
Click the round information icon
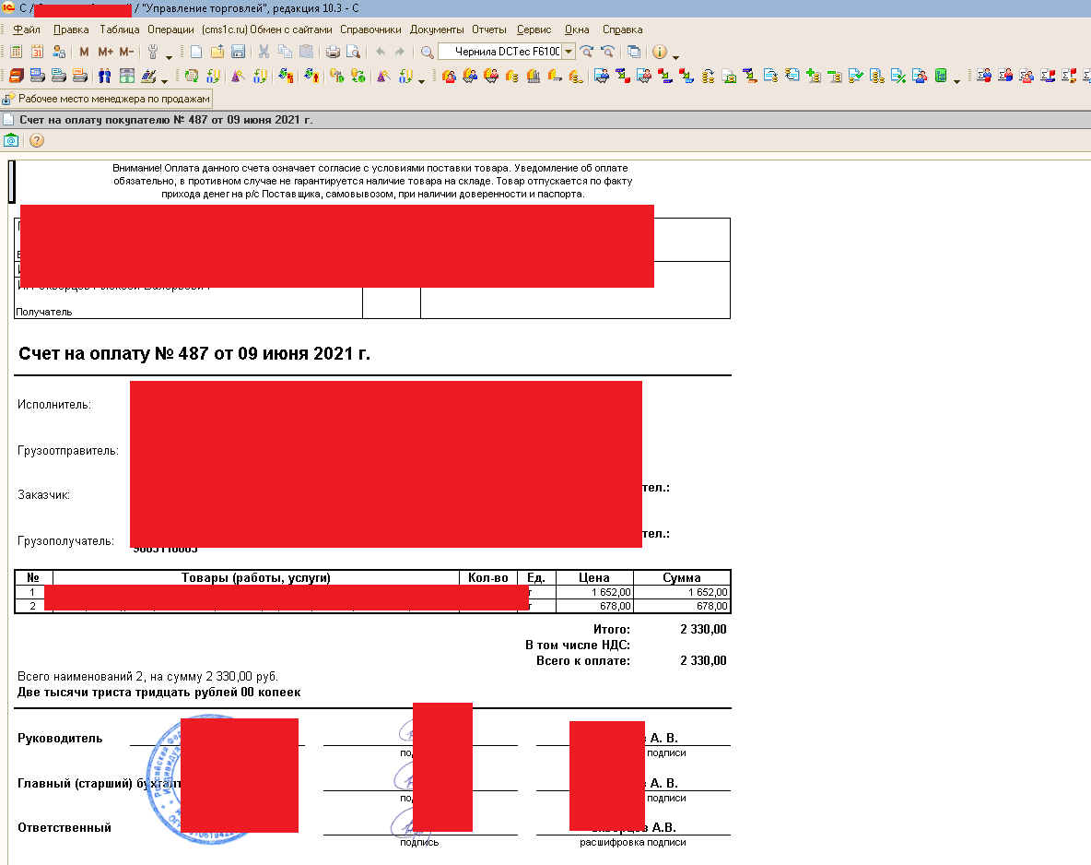click(x=660, y=52)
